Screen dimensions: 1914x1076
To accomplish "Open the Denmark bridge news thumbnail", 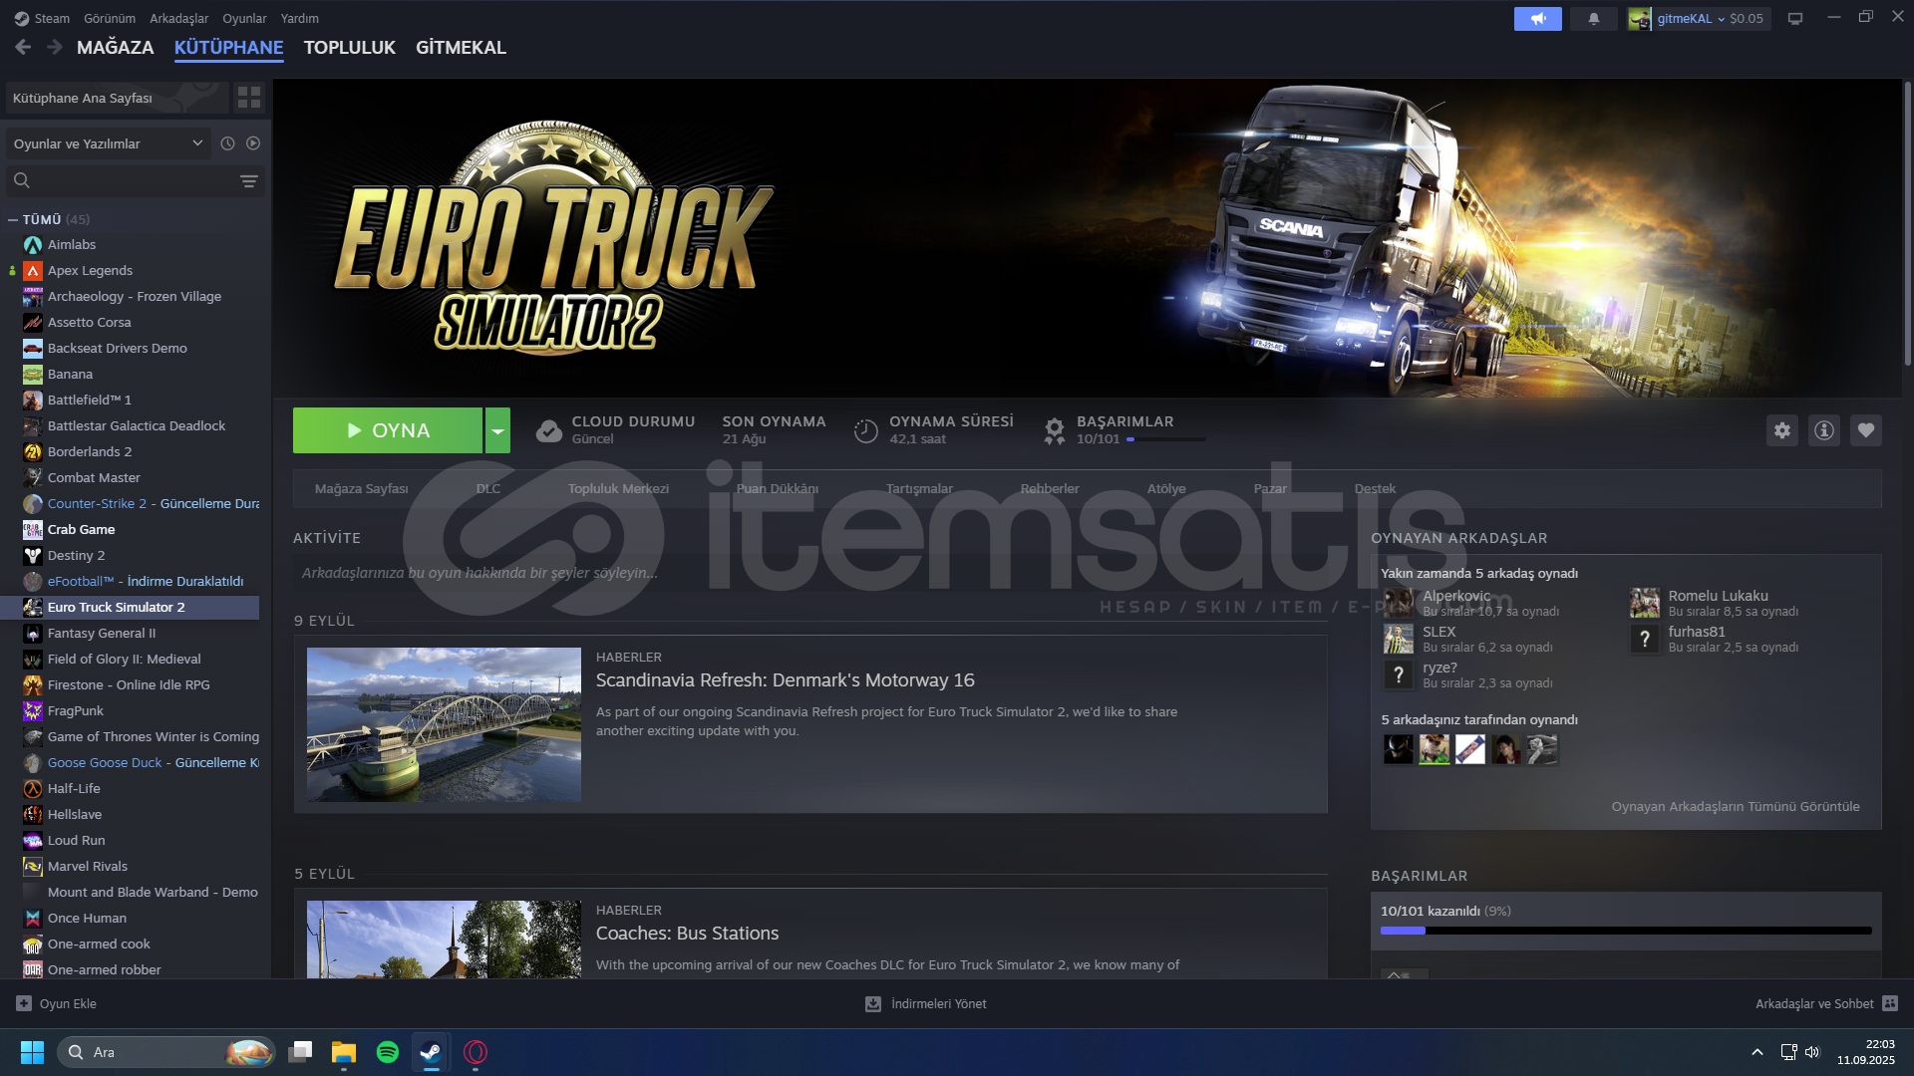I will 444,724.
